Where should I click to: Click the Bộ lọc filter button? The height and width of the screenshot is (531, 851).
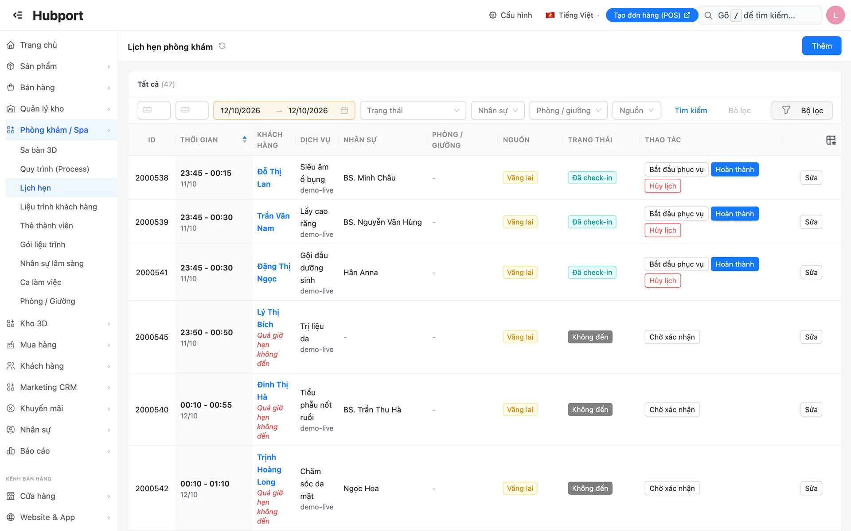click(x=802, y=111)
